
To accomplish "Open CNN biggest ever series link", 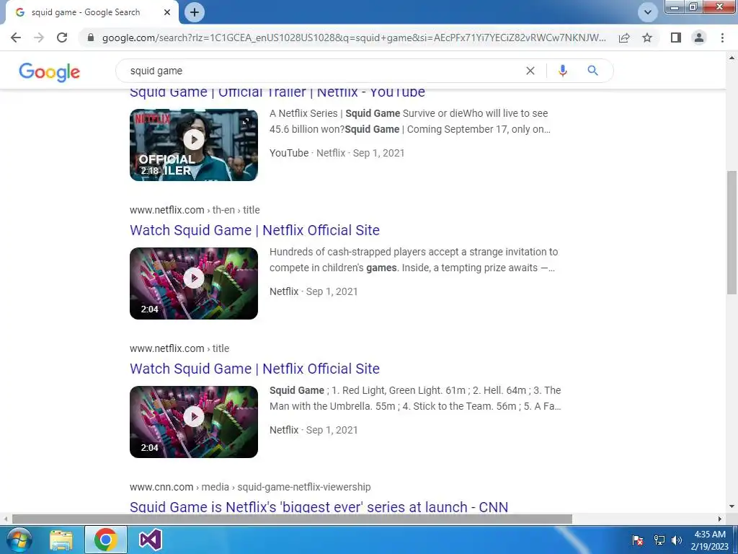I will coord(319,507).
